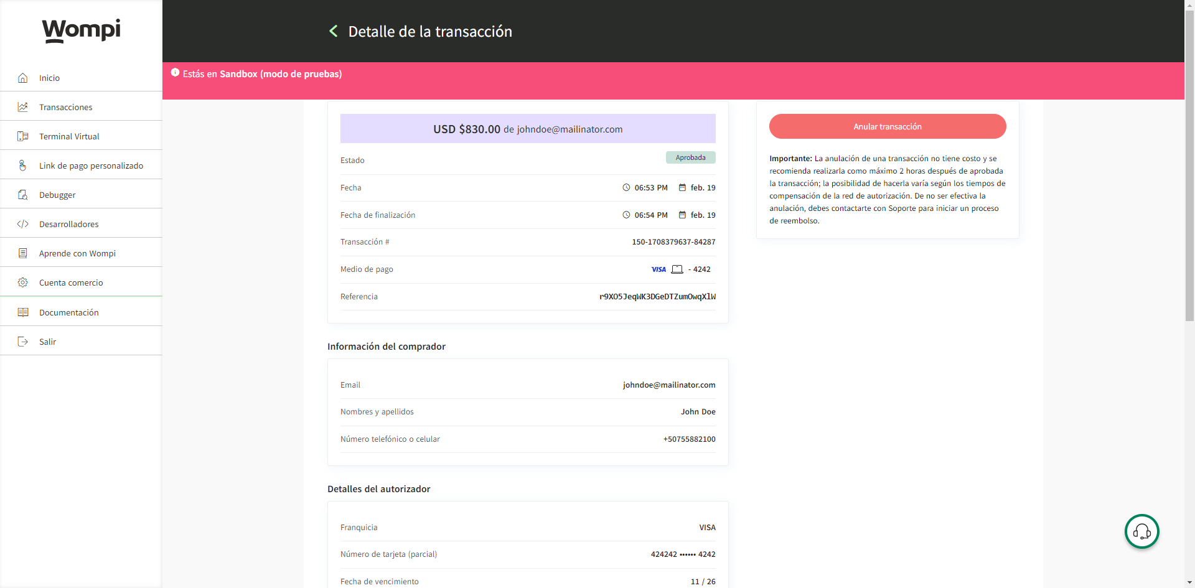
Task: Click the Anular transacción button
Action: 888,126
